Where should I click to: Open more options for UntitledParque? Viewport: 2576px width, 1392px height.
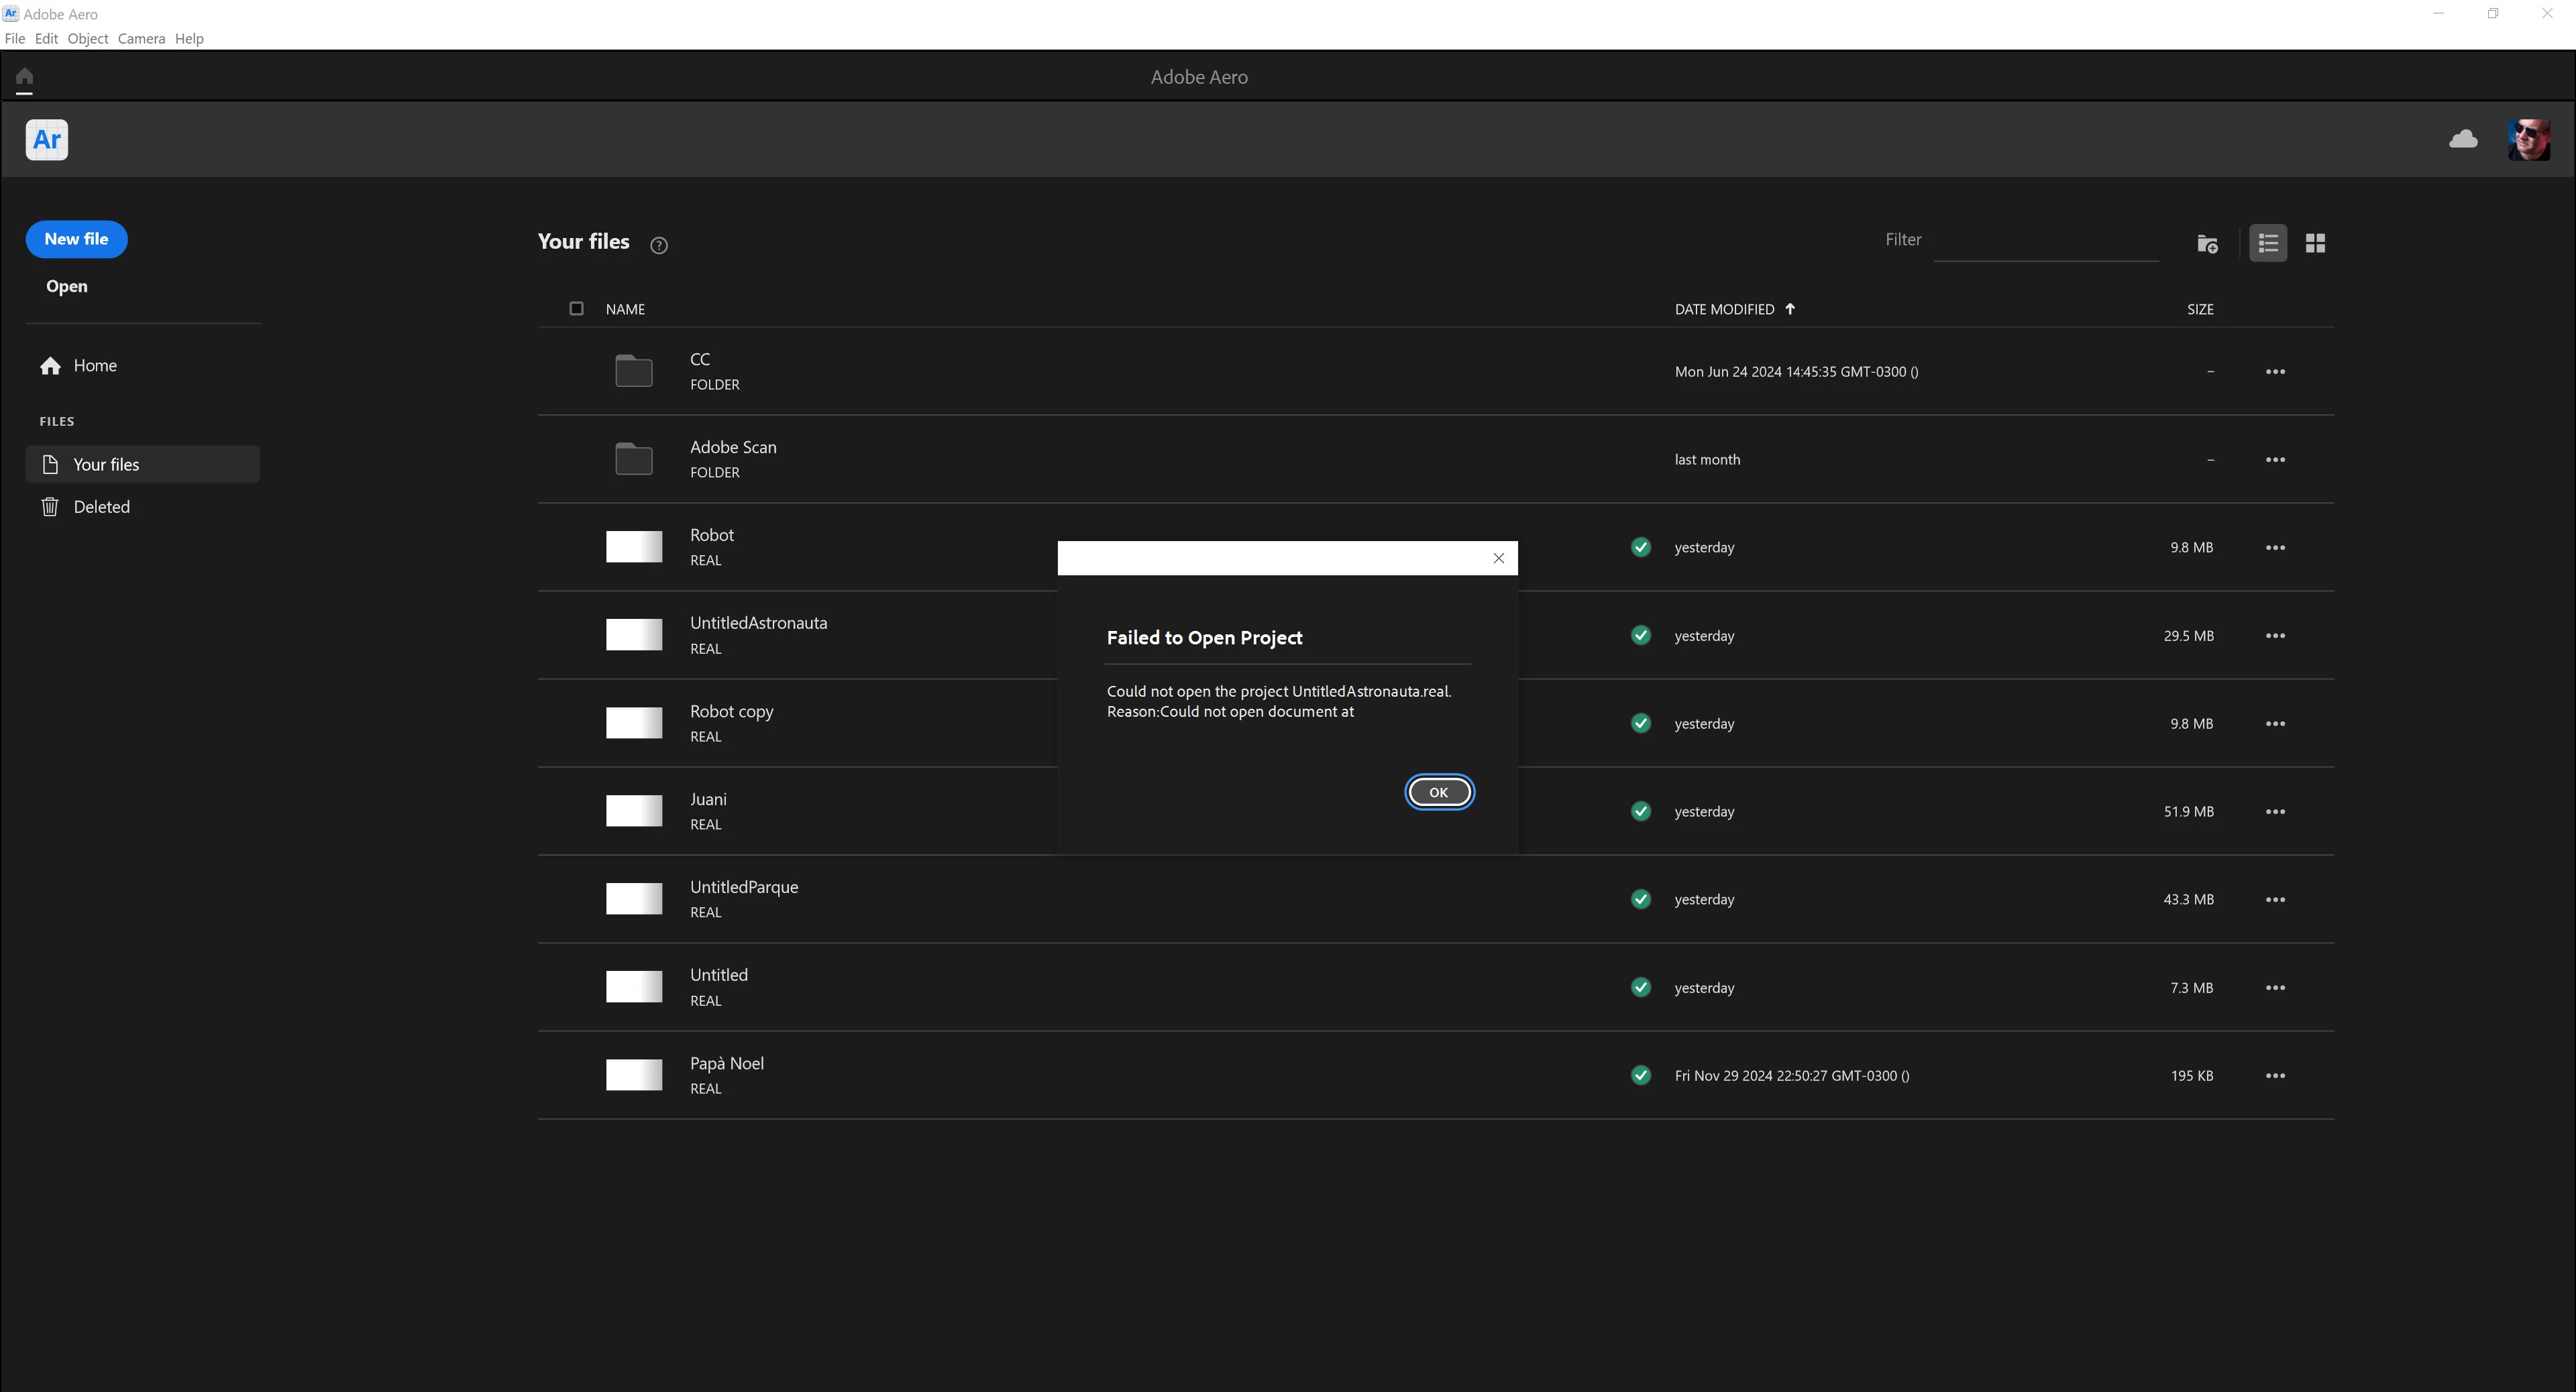[2275, 901]
